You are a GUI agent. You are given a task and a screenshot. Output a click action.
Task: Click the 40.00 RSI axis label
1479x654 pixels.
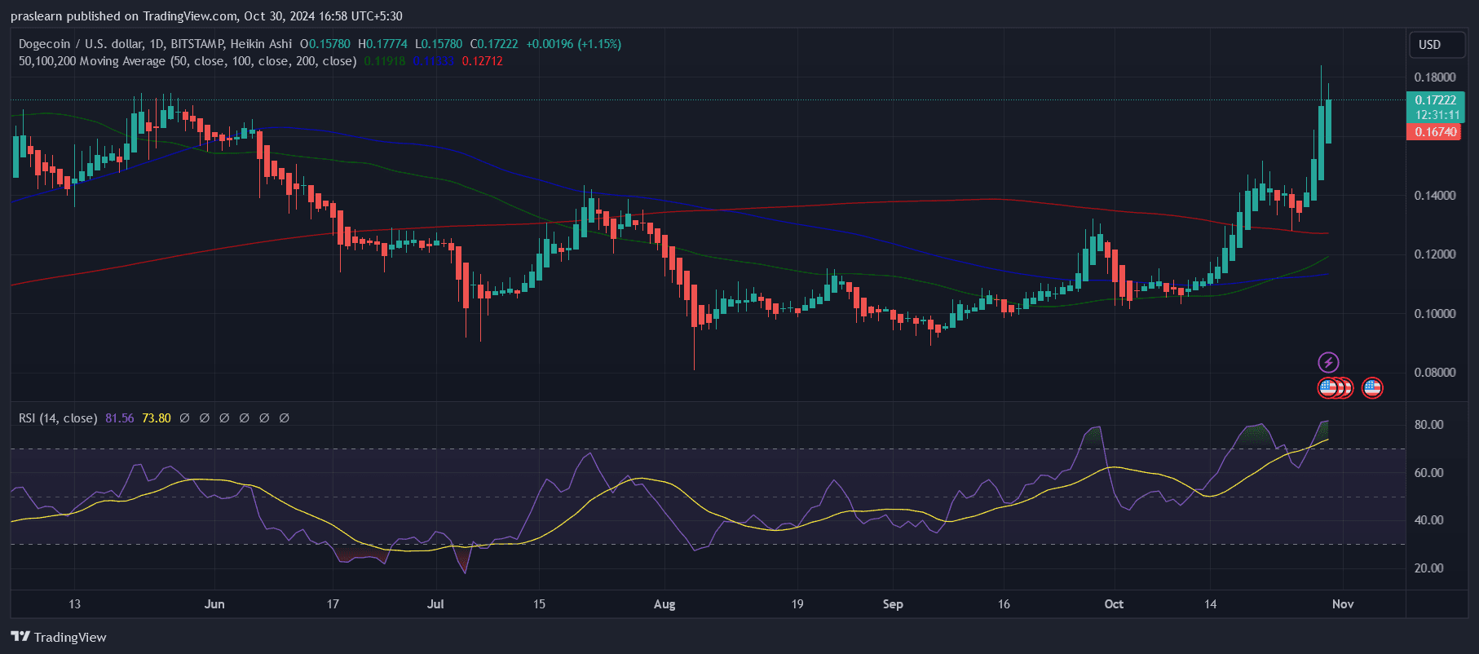pos(1428,520)
